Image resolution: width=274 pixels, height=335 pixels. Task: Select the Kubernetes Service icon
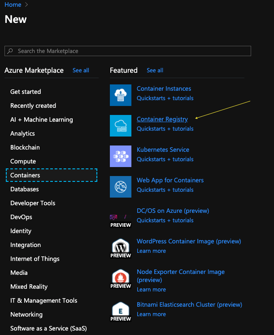pyautogui.click(x=121, y=156)
